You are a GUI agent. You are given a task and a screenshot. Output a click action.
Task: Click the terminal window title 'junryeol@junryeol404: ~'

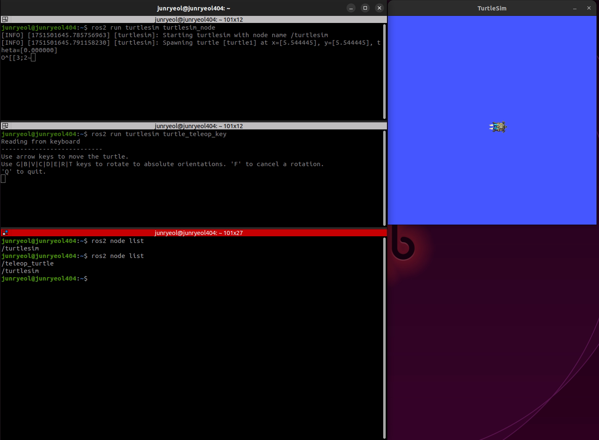pos(194,8)
